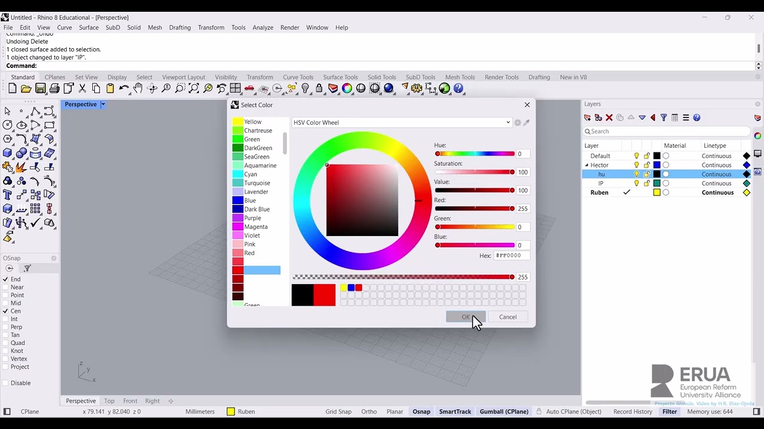Screen dimensions: 764x429
Task: Click the Hex color value field
Action: coord(512,256)
